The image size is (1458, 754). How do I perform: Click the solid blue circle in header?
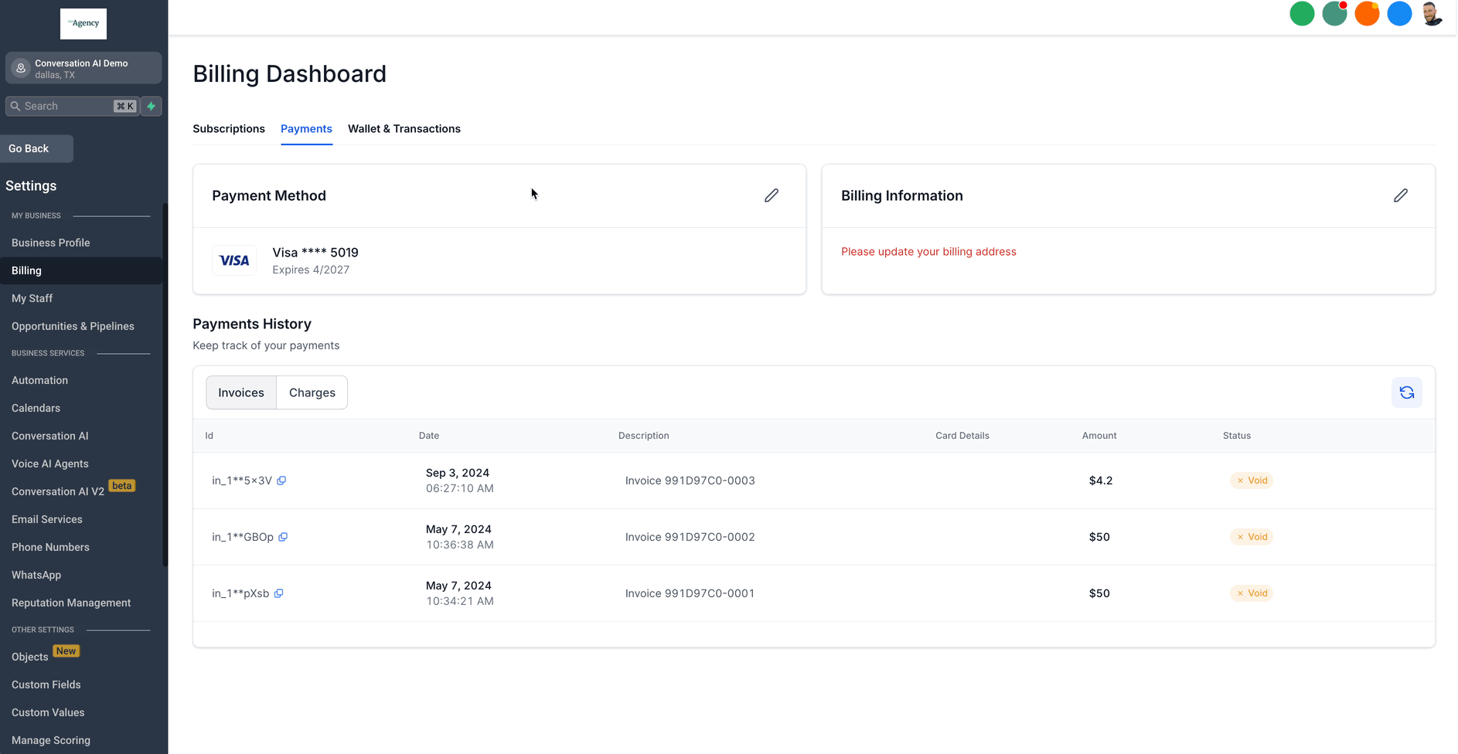pyautogui.click(x=1399, y=14)
